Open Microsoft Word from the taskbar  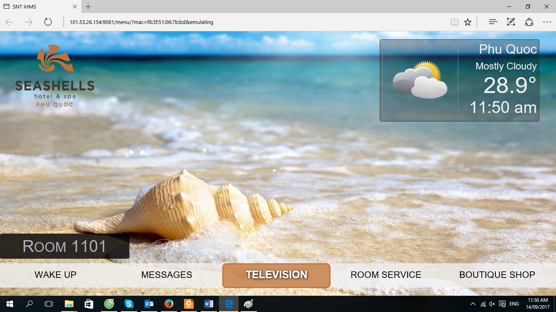[x=208, y=303]
